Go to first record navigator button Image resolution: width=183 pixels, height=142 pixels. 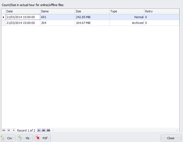[4, 130]
